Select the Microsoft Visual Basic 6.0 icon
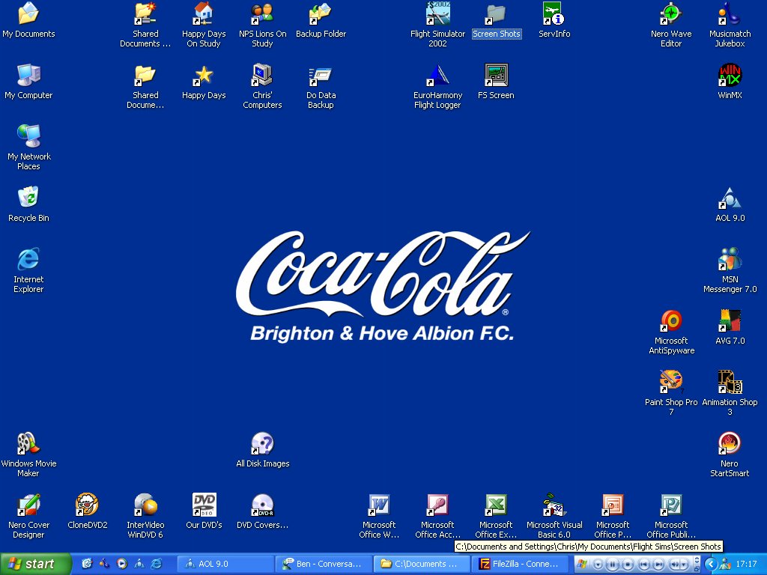 pos(554,516)
